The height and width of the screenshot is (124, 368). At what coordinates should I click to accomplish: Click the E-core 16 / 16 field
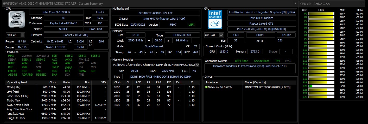click(x=22, y=47)
